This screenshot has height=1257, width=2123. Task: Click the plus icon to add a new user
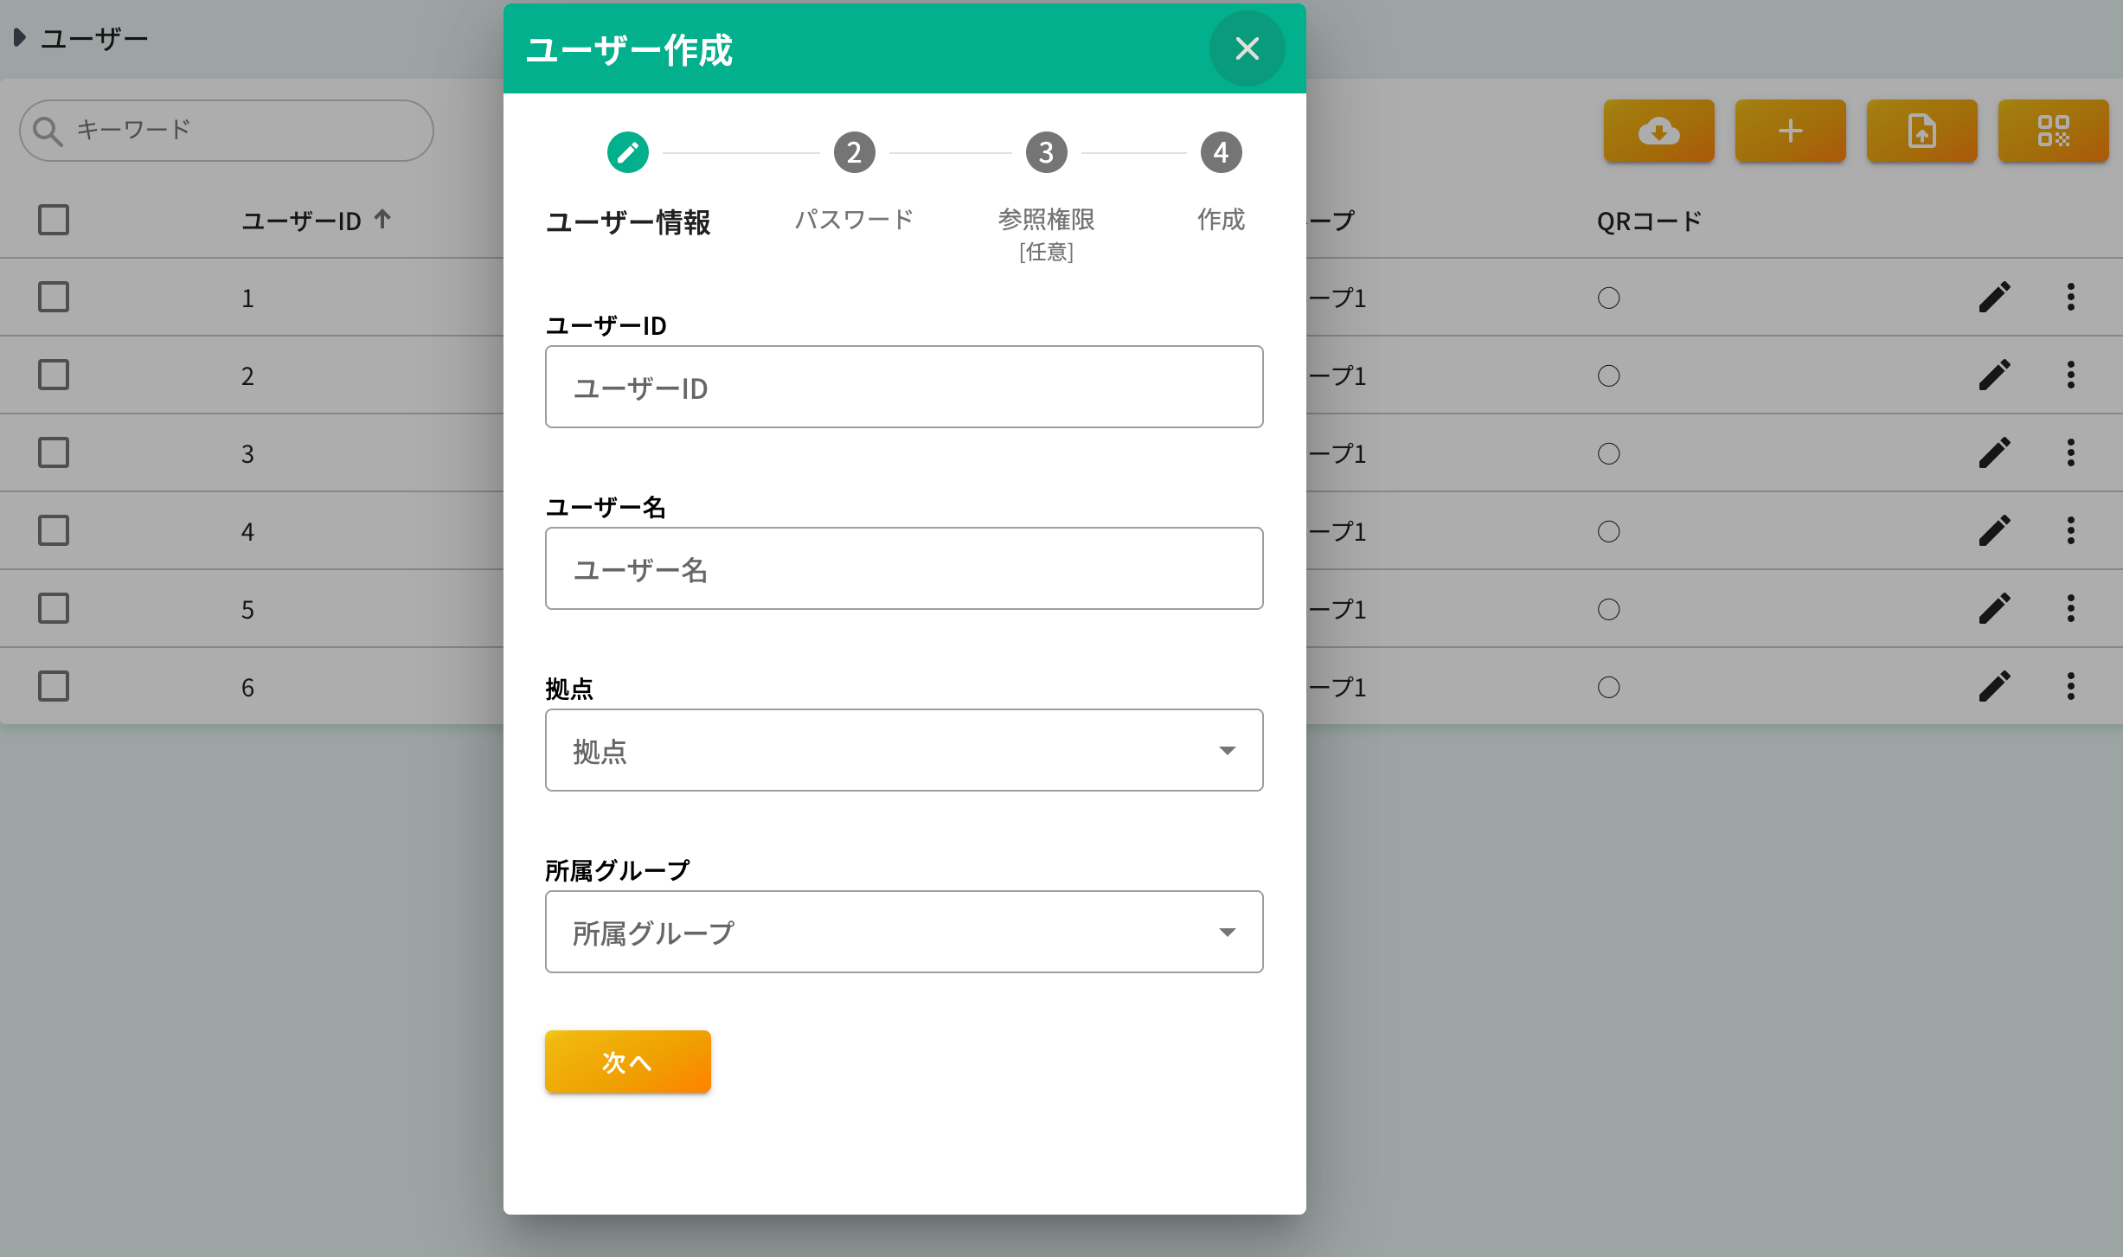(x=1790, y=131)
